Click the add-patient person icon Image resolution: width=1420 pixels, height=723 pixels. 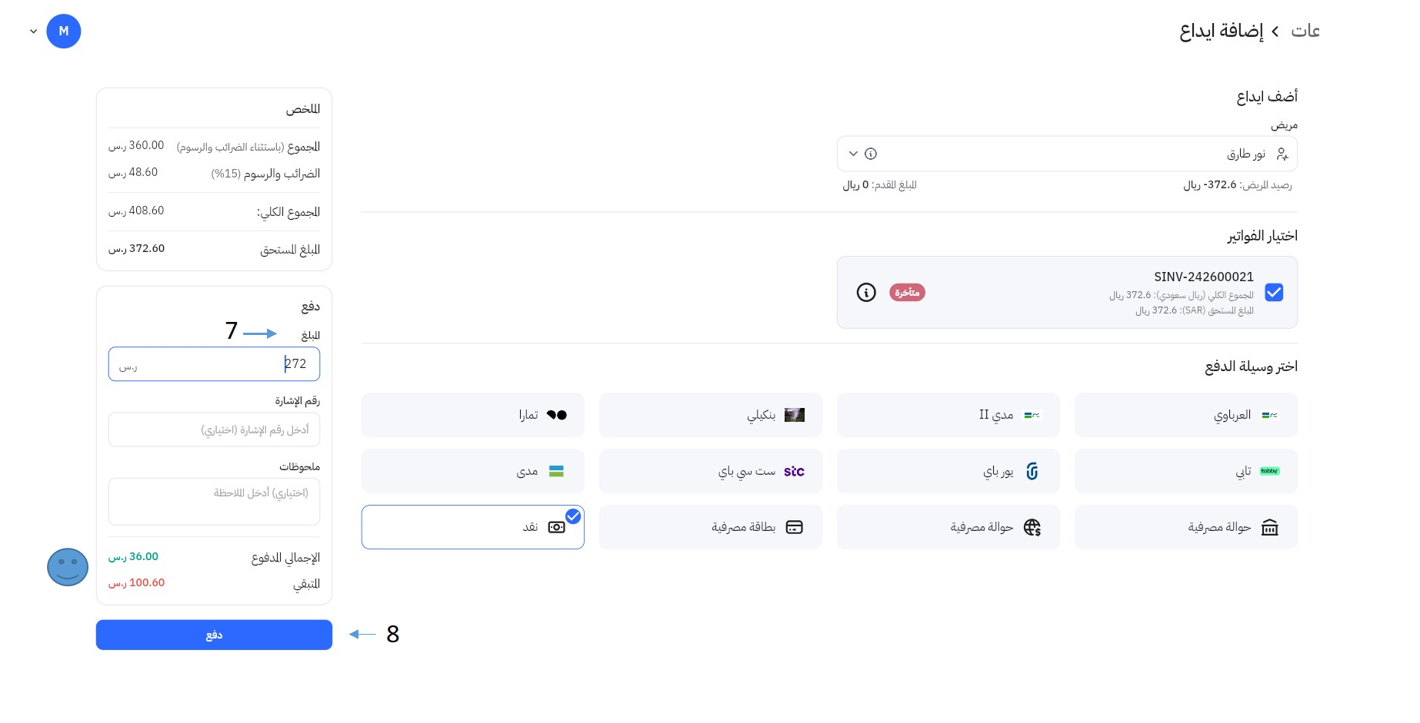1282,154
